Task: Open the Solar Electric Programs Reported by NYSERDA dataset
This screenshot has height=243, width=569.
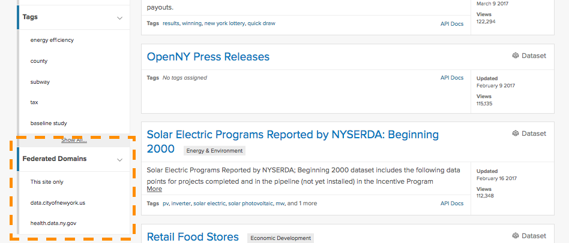Action: click(x=292, y=141)
